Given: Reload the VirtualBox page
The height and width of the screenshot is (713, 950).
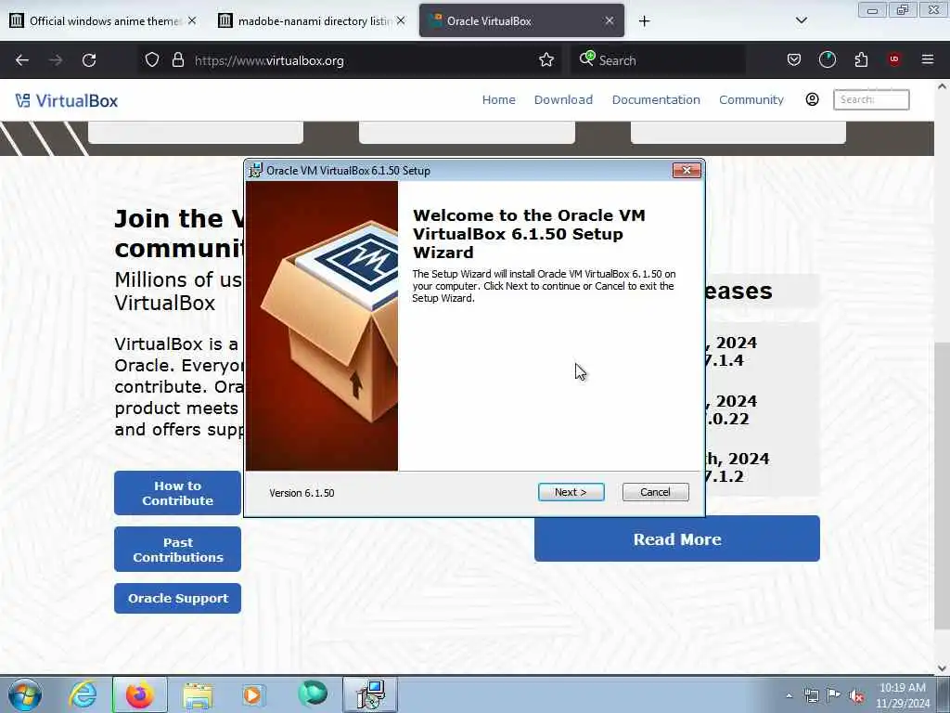Looking at the screenshot, I should click(x=89, y=60).
